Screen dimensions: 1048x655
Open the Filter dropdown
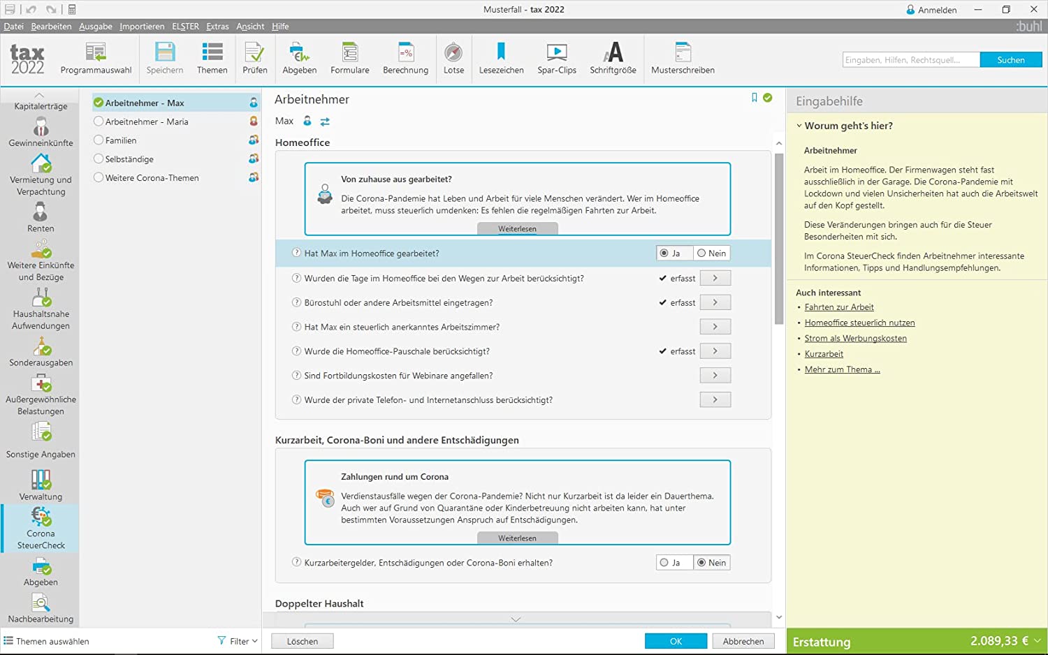[238, 641]
